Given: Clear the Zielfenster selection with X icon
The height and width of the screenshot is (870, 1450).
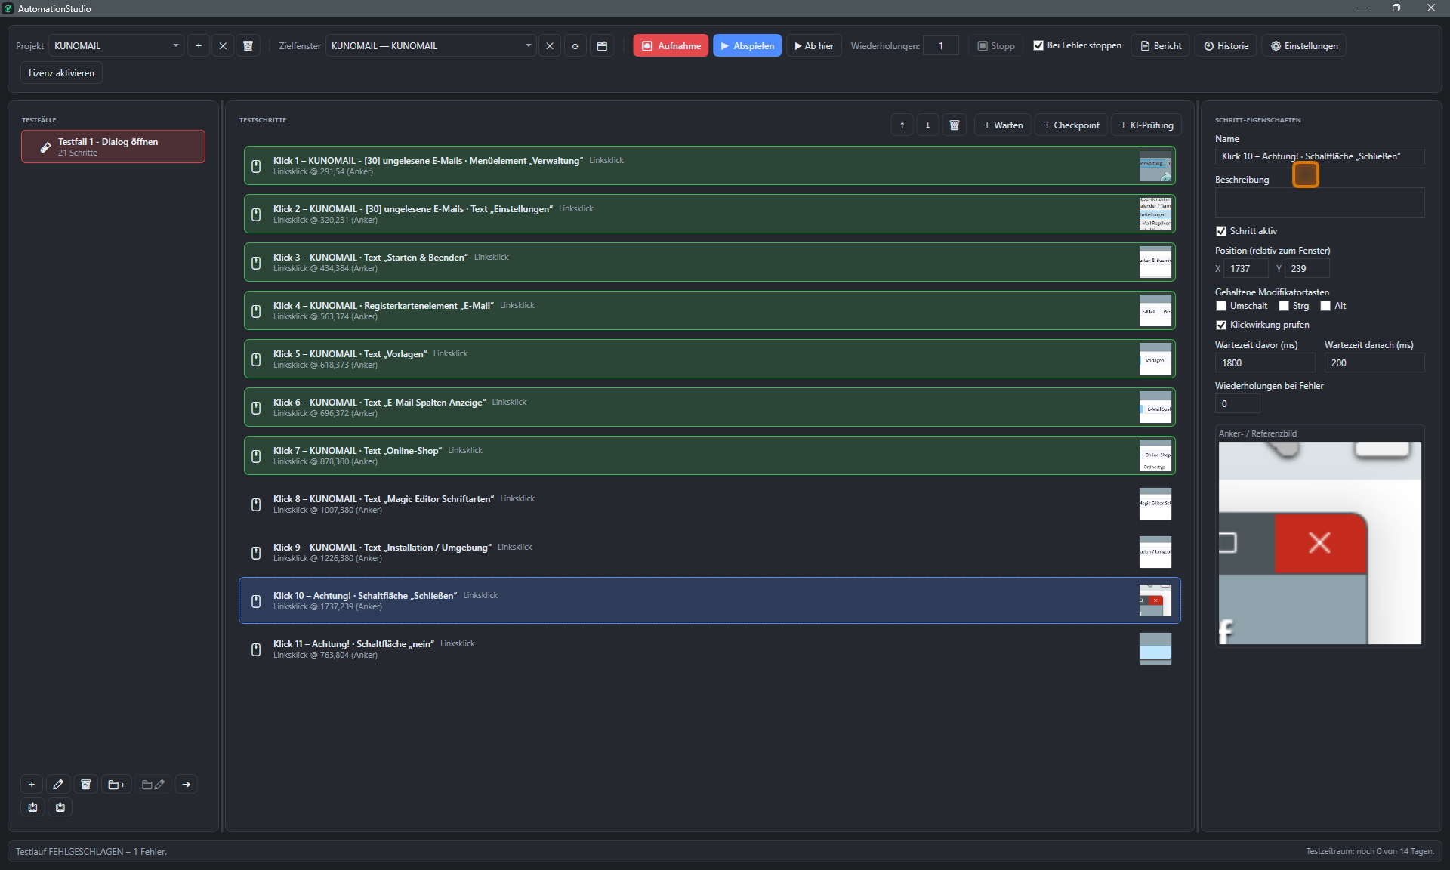Looking at the screenshot, I should pos(550,46).
